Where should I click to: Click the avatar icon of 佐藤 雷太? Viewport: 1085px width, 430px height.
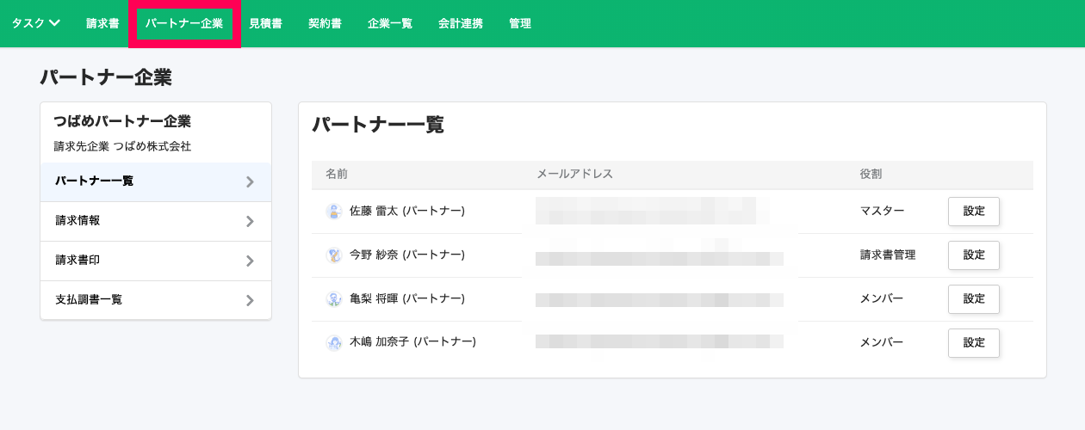(x=334, y=212)
